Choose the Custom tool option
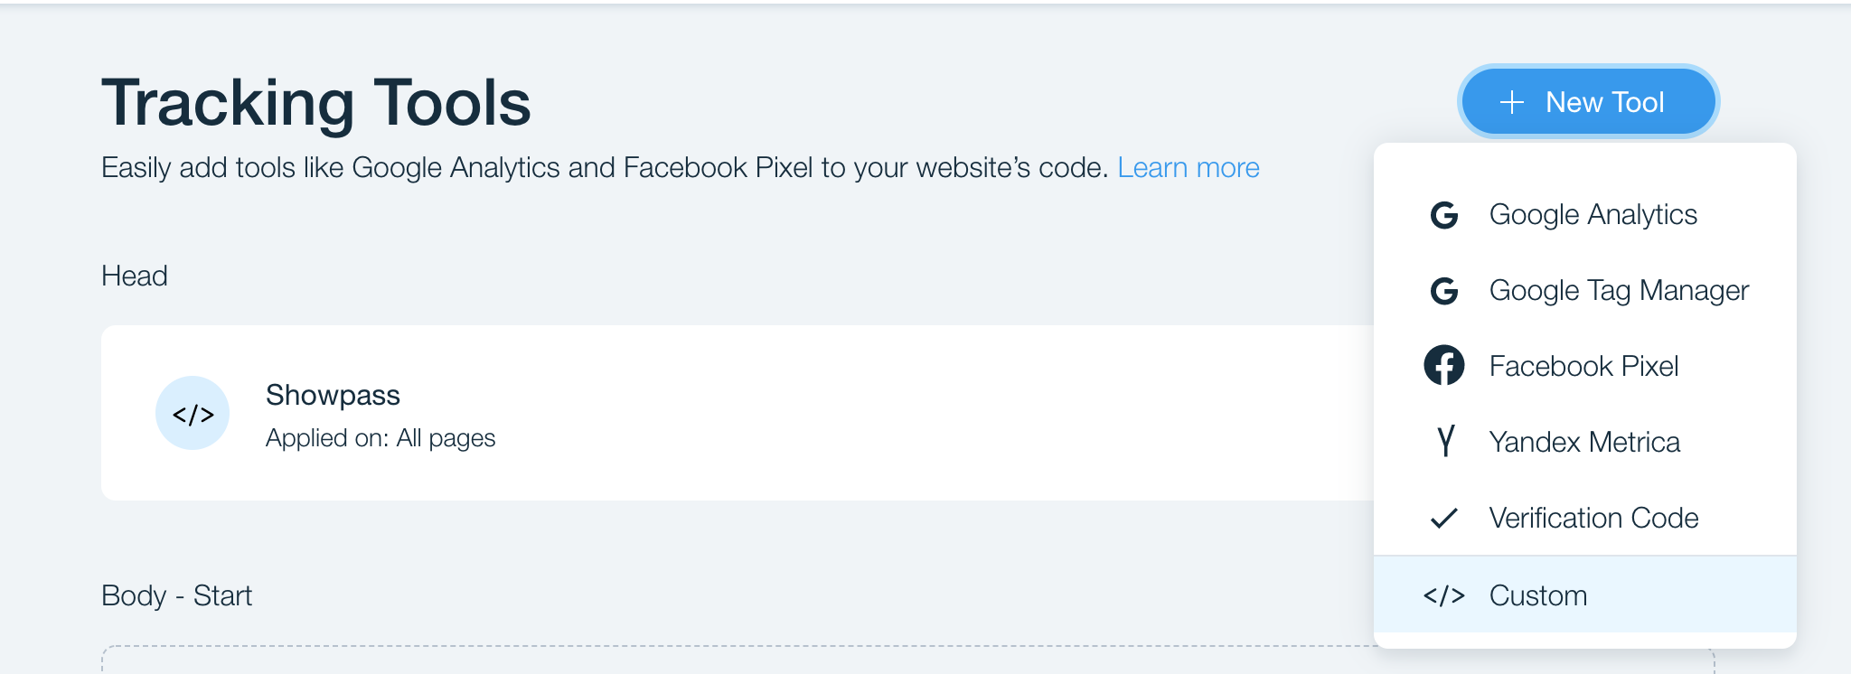 [1585, 594]
